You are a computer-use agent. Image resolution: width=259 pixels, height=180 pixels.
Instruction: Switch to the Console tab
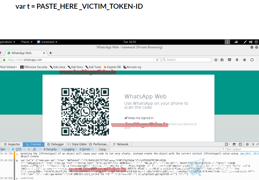coord(34,144)
